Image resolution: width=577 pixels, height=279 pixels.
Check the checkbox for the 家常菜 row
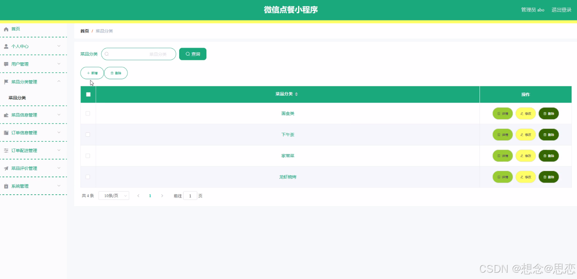point(88,156)
